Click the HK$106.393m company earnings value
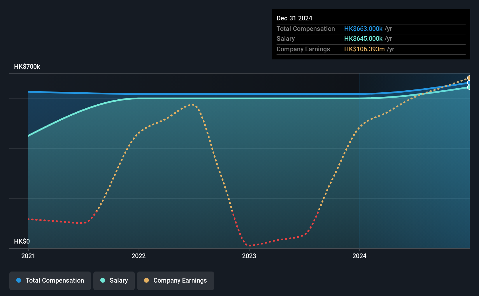 click(x=364, y=49)
